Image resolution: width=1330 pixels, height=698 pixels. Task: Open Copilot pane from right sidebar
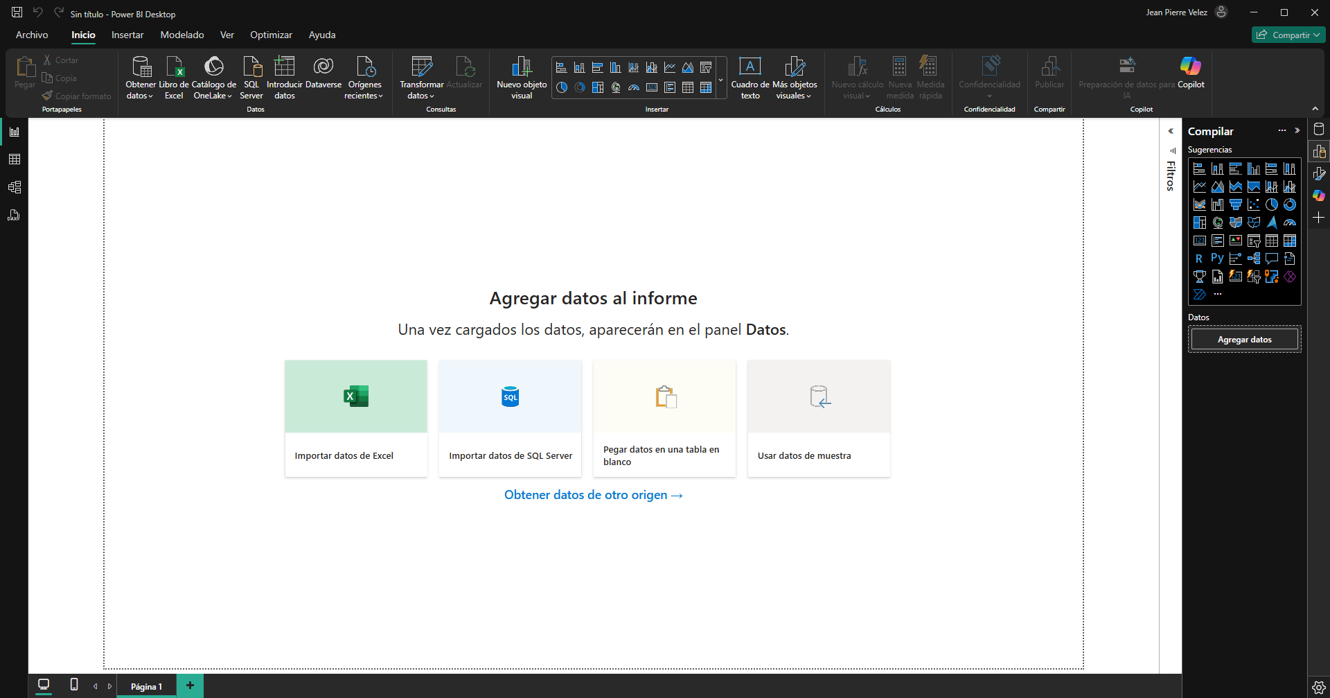point(1319,195)
